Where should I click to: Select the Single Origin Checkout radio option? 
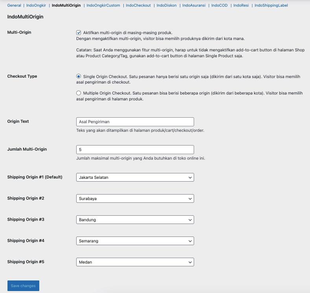[x=79, y=76]
